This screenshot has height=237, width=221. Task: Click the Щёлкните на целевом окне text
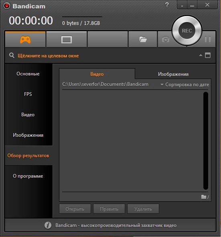[x=48, y=56]
